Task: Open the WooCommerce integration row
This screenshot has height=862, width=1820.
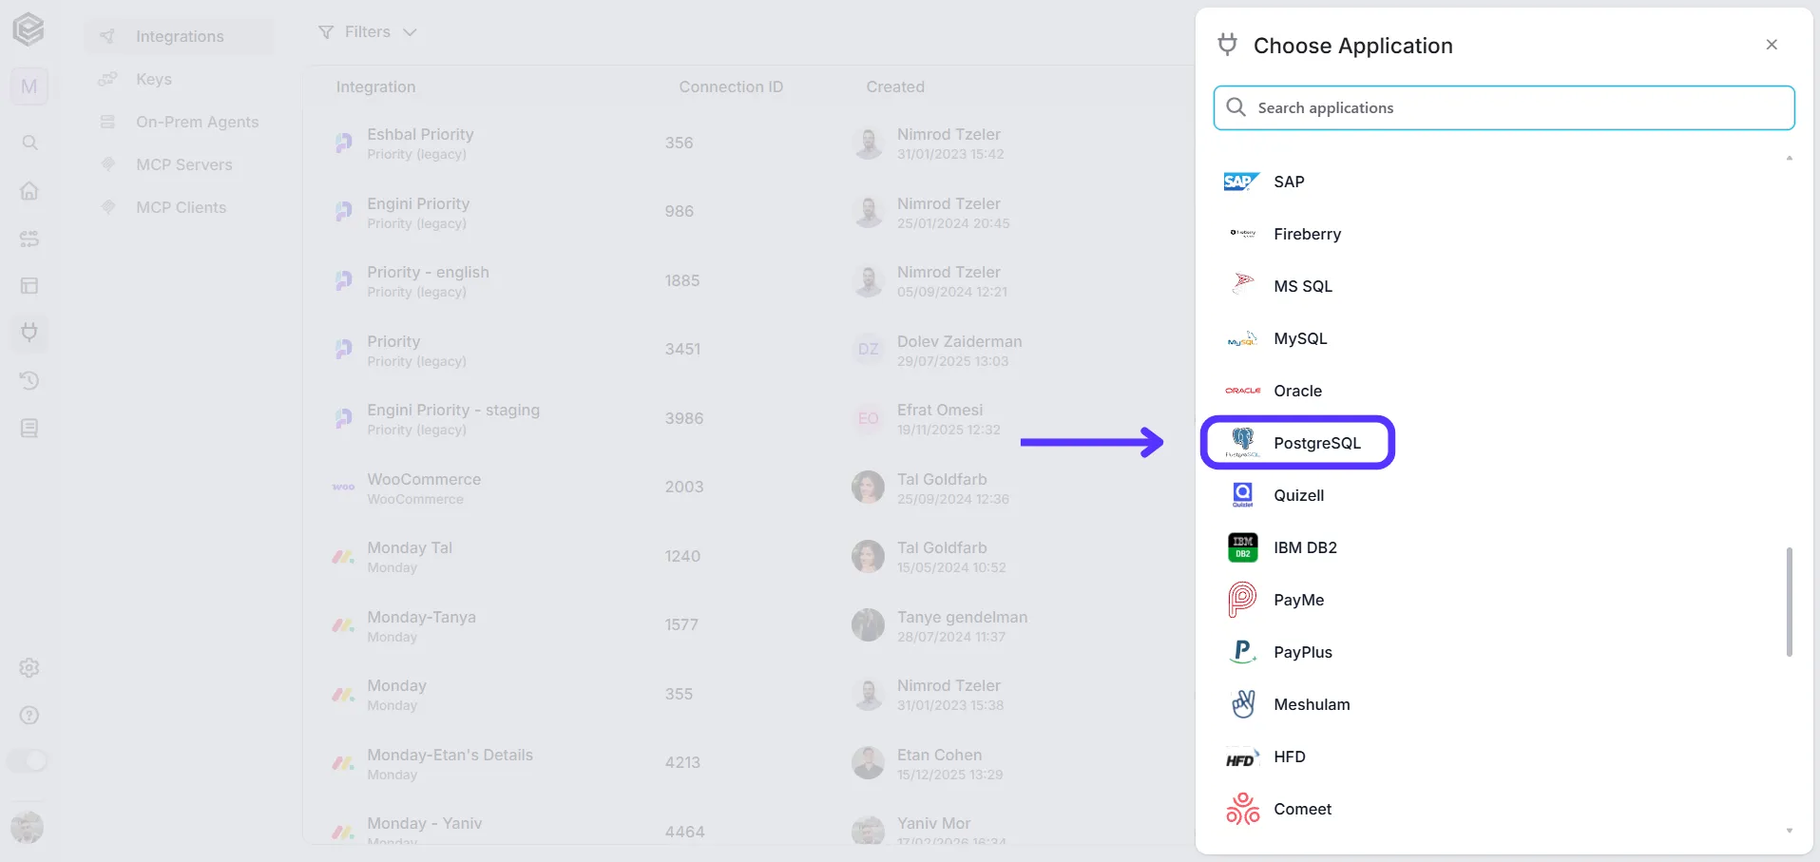Action: pos(748,488)
